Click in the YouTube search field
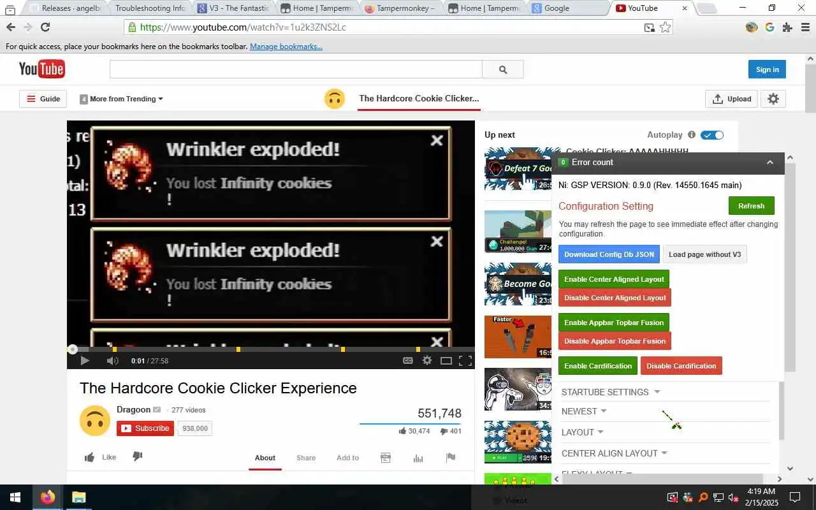816x510 pixels. [296, 69]
